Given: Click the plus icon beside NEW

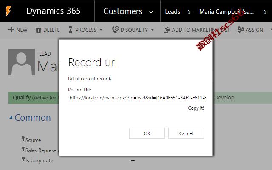Looking at the screenshot, I should pos(11,30).
